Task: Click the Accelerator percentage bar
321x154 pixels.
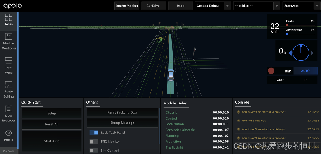Action: (x=300, y=34)
